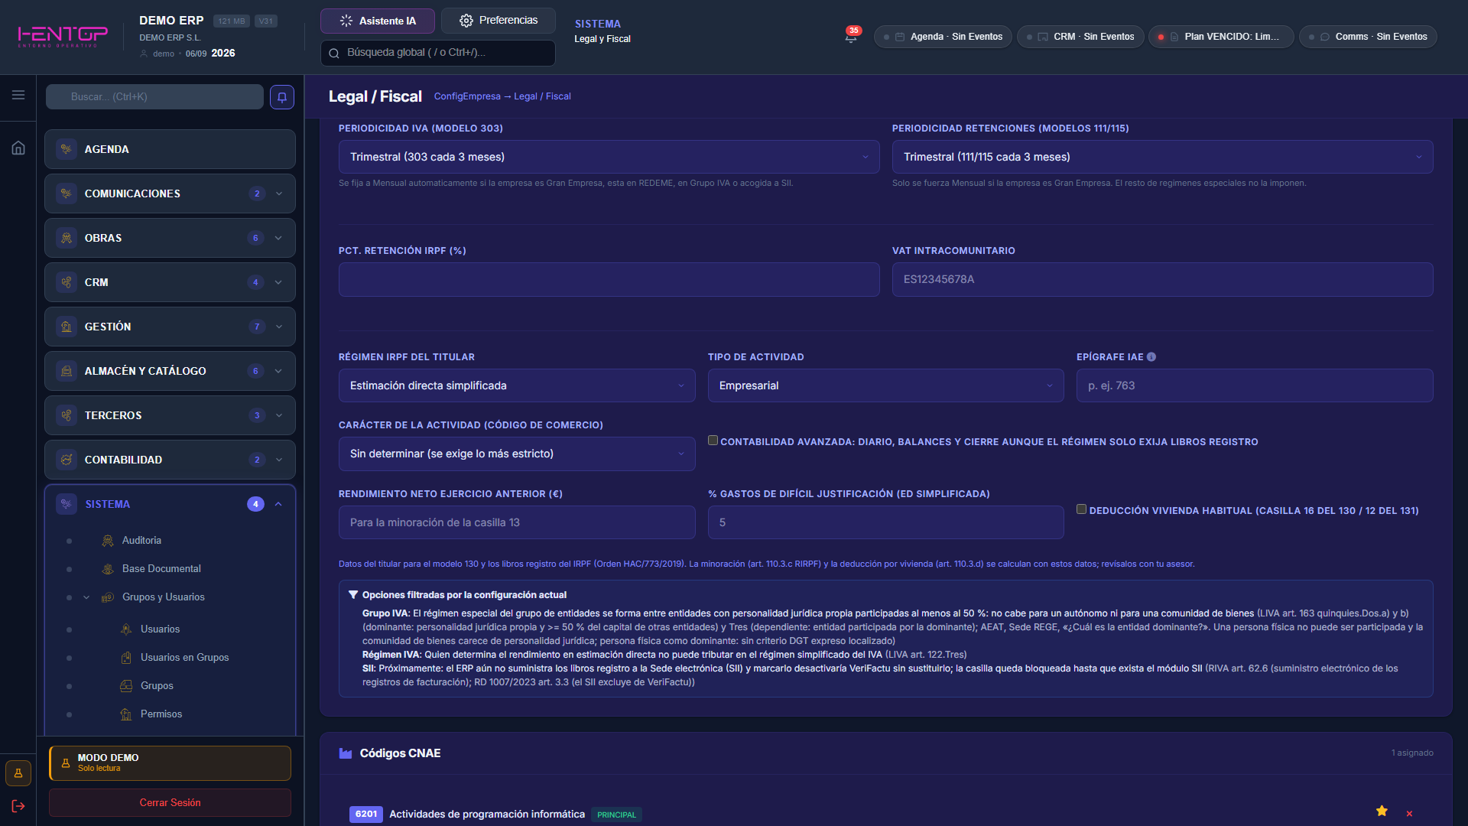Click the Usuarios en Grupos icon
Viewport: 1468px width, 826px height.
126,658
